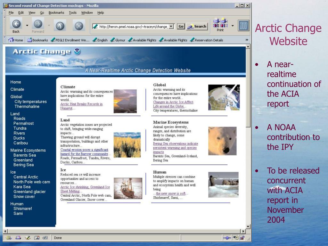Image resolution: width=328 pixels, height=246 pixels.
Task: Open Navigator from status bar component icon
Action: point(9,238)
